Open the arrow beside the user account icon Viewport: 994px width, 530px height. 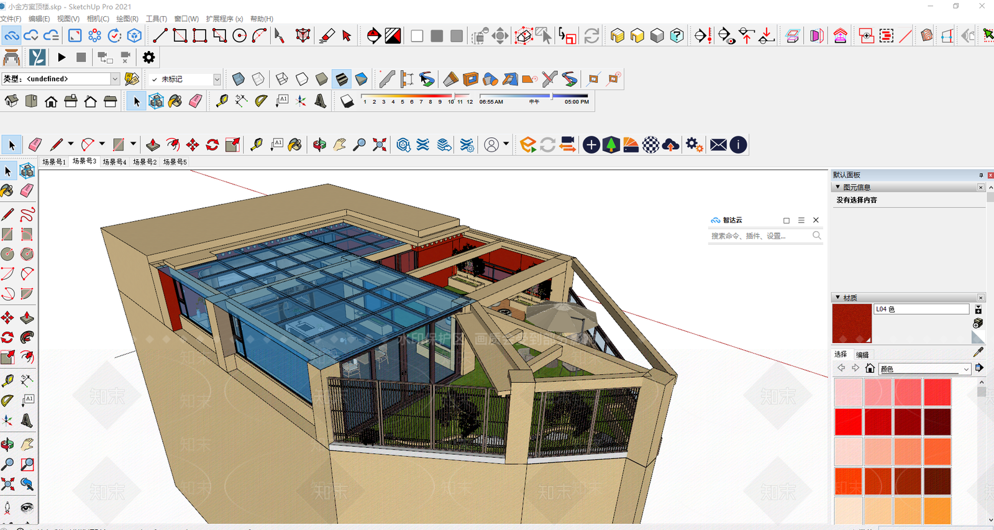click(506, 145)
